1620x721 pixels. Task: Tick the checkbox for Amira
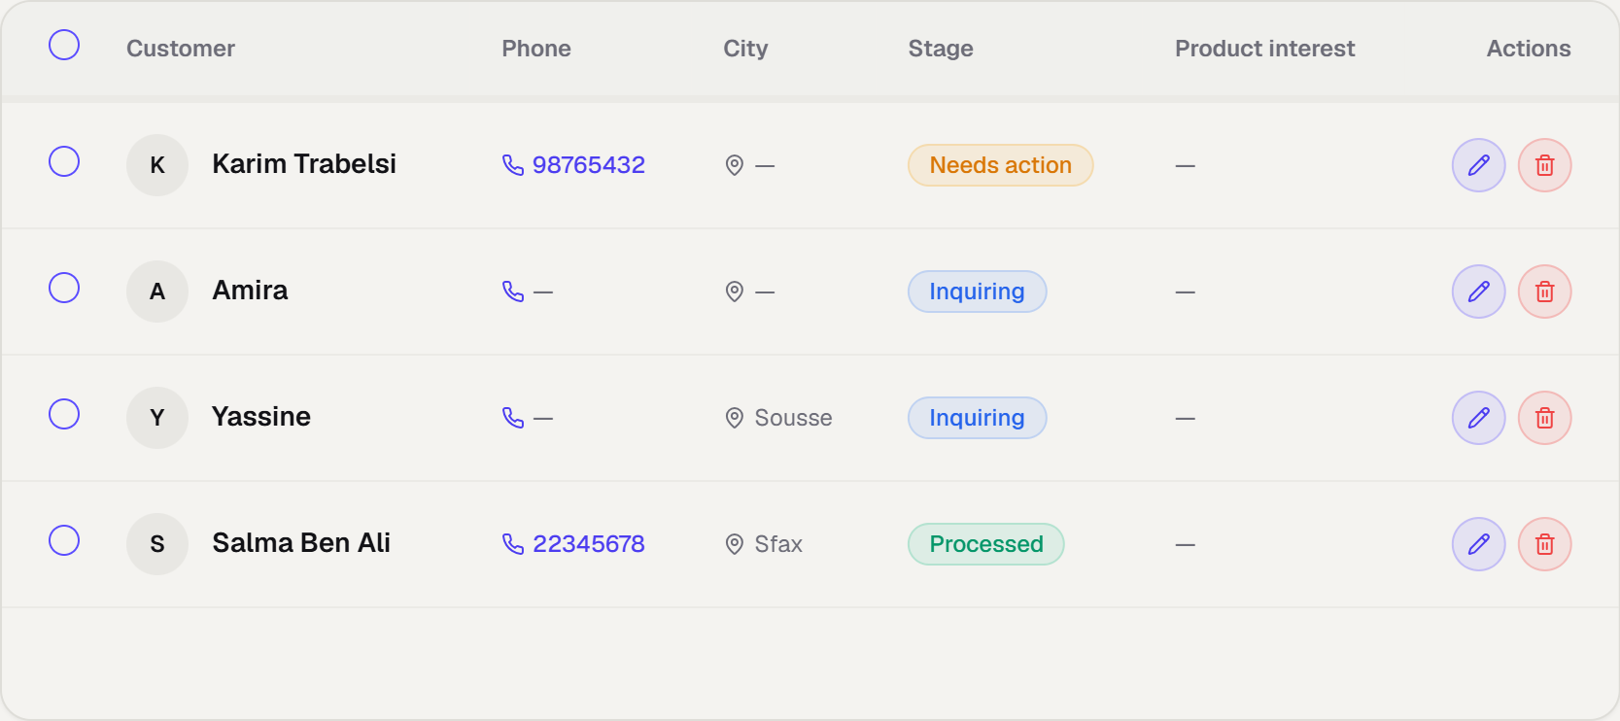coord(64,288)
